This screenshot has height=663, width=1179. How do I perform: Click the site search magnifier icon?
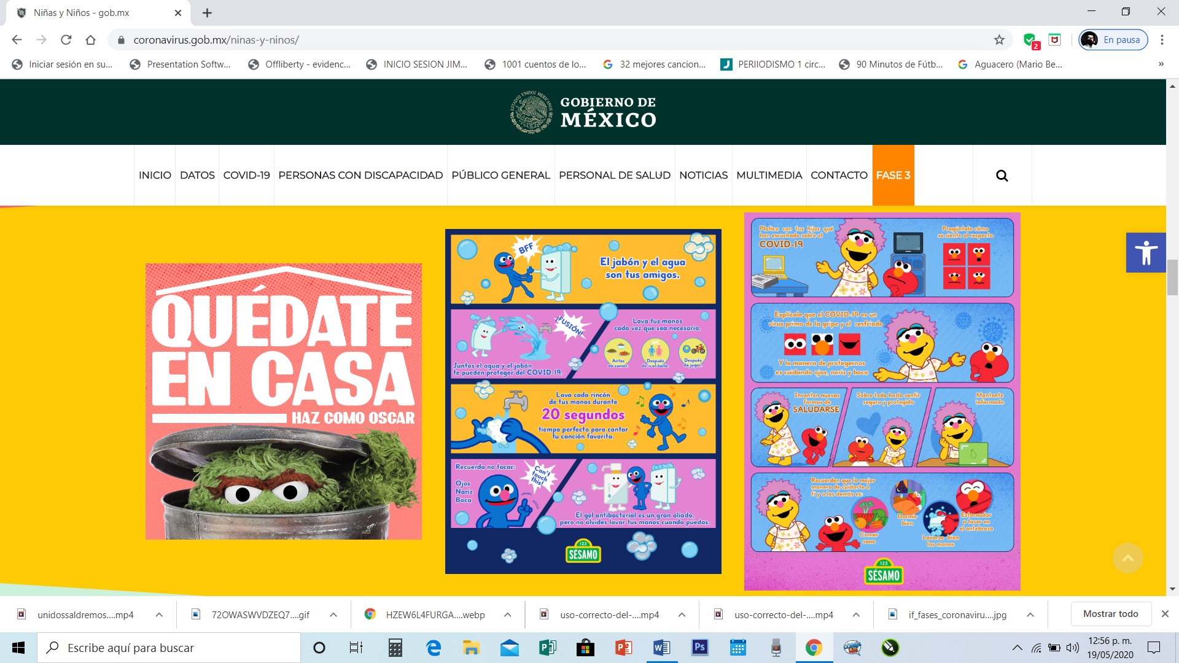click(x=1002, y=176)
